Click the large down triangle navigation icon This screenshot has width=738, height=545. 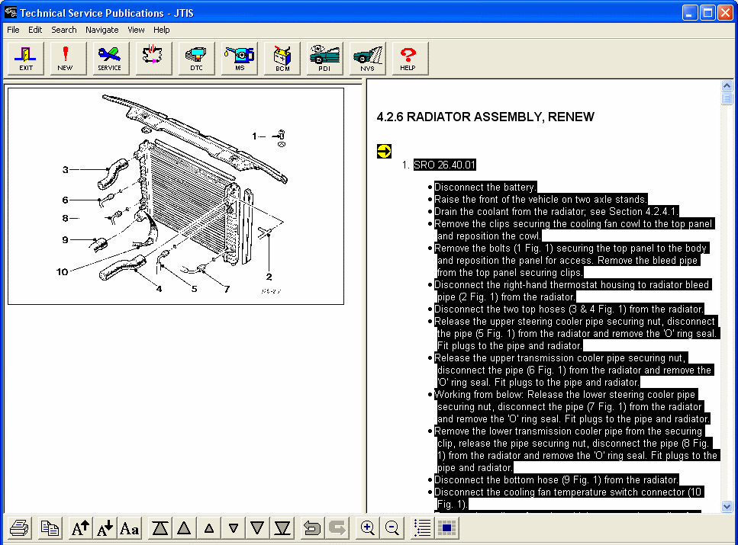click(x=257, y=528)
